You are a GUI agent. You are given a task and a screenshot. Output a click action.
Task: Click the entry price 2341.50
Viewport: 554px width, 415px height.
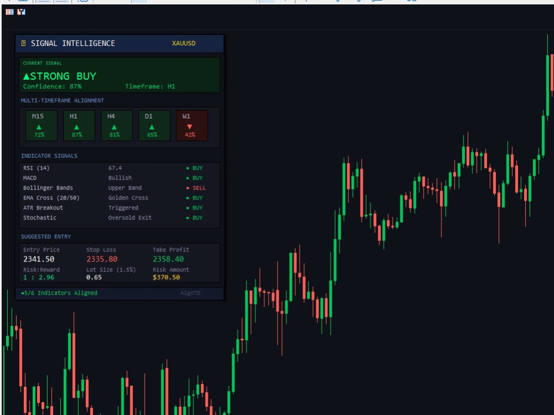(x=39, y=259)
